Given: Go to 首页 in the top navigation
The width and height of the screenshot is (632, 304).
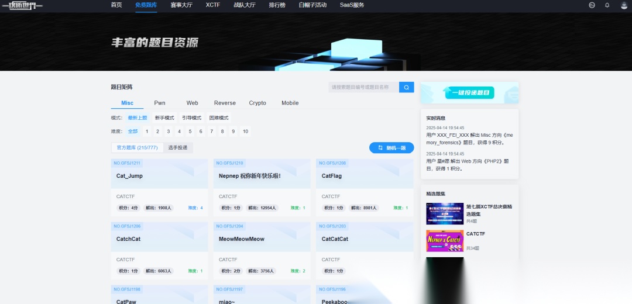Looking at the screenshot, I should click(116, 5).
